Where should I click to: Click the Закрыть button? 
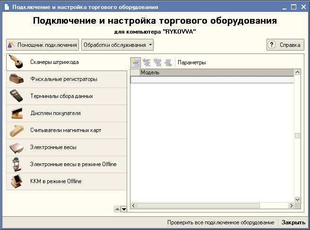coord(293,222)
